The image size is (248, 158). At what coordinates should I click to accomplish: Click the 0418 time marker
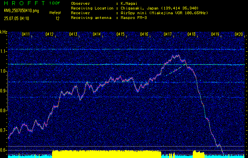191,34
